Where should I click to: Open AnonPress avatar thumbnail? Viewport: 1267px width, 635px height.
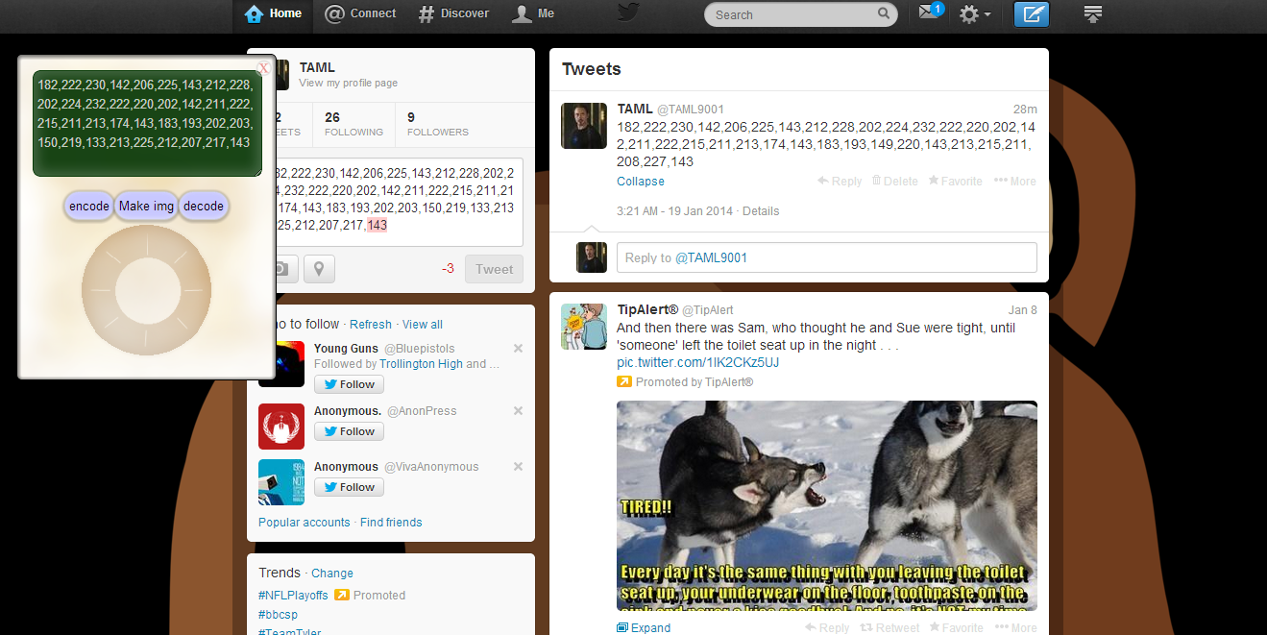[281, 427]
